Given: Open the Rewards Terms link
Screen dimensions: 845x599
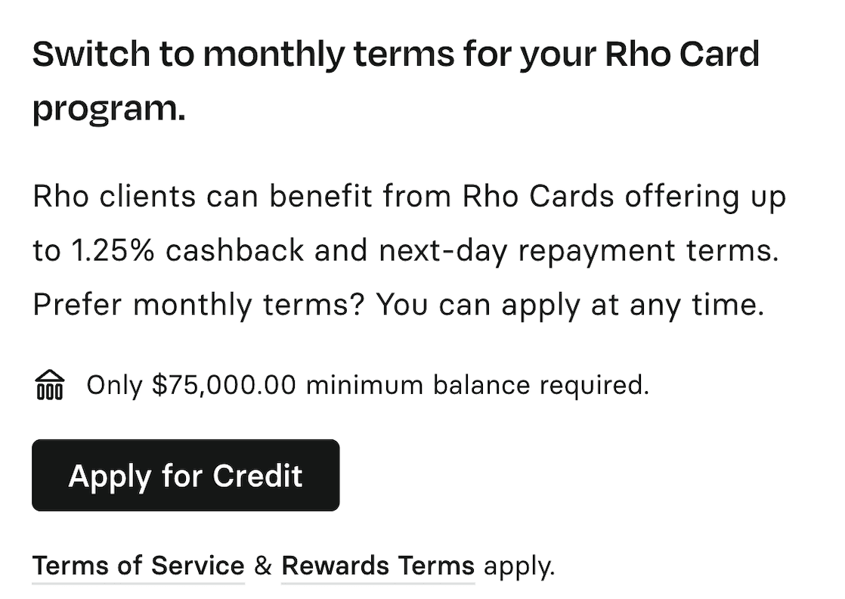Looking at the screenshot, I should pyautogui.click(x=378, y=566).
